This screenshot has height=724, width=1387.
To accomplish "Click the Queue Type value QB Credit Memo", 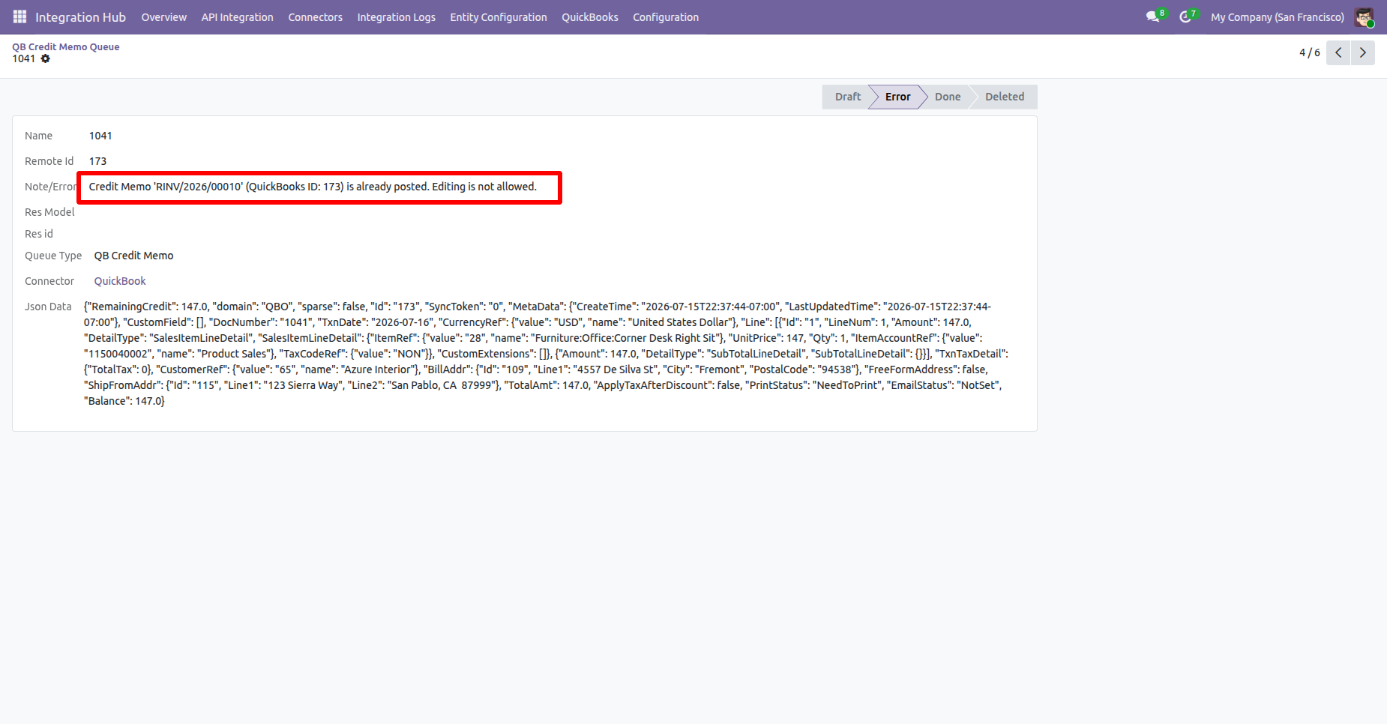I will coord(133,256).
